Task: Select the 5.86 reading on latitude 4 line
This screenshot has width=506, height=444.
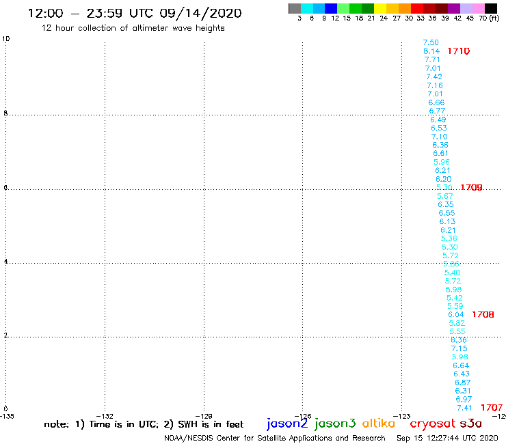Action: click(x=451, y=264)
